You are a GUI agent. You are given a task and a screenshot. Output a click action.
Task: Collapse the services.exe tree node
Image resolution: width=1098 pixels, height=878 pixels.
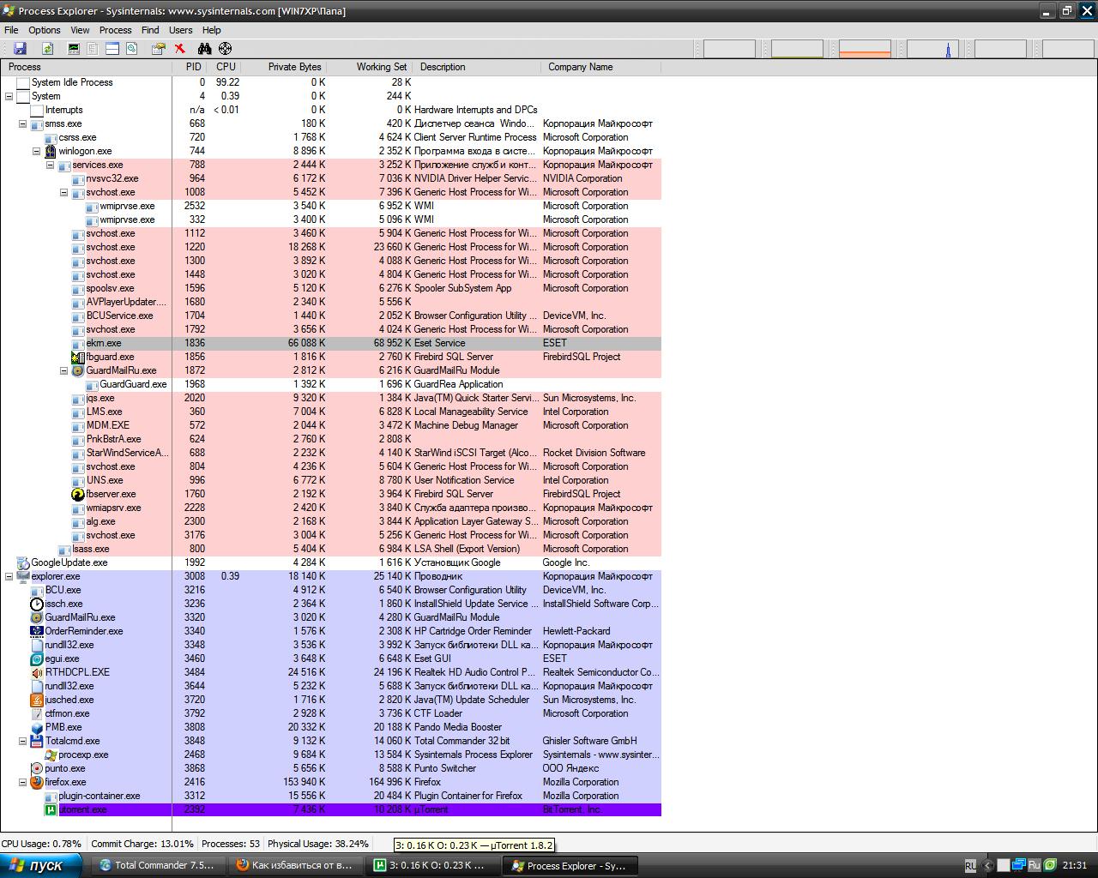[x=51, y=165]
